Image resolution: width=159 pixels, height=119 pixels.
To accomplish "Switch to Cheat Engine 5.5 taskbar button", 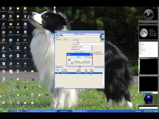I will click(x=65, y=111).
